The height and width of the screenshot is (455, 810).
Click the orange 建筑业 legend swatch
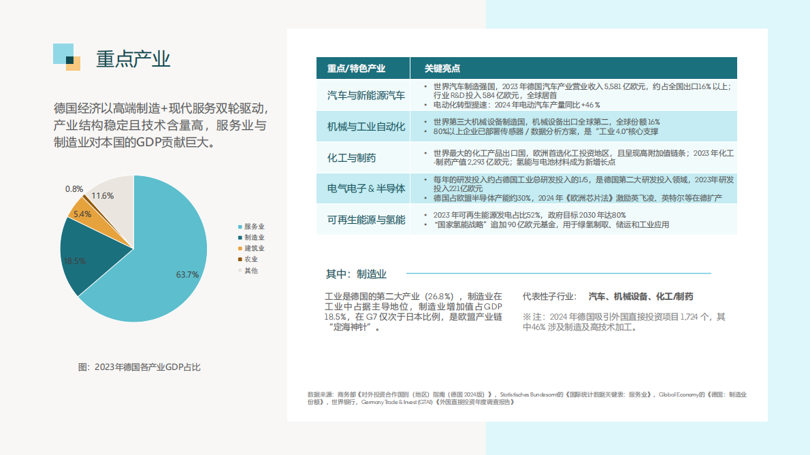point(240,249)
